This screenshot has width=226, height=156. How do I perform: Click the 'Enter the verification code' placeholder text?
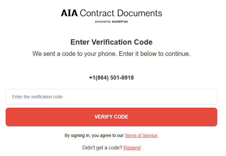coord(37,97)
